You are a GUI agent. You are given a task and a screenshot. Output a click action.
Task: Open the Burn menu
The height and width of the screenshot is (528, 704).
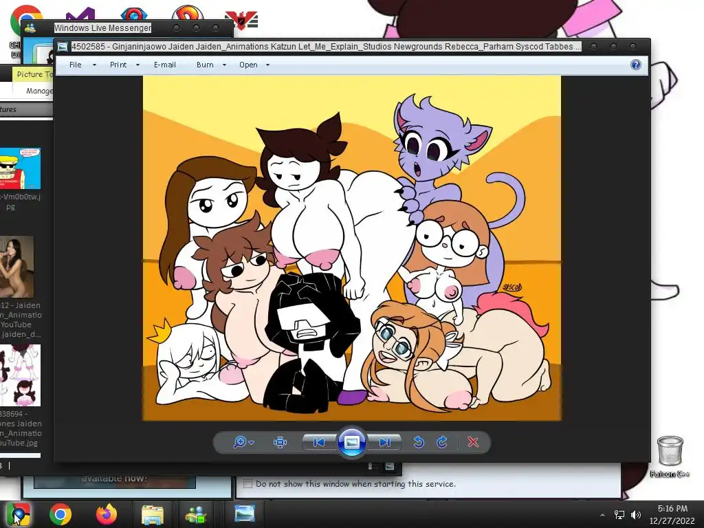click(x=205, y=65)
